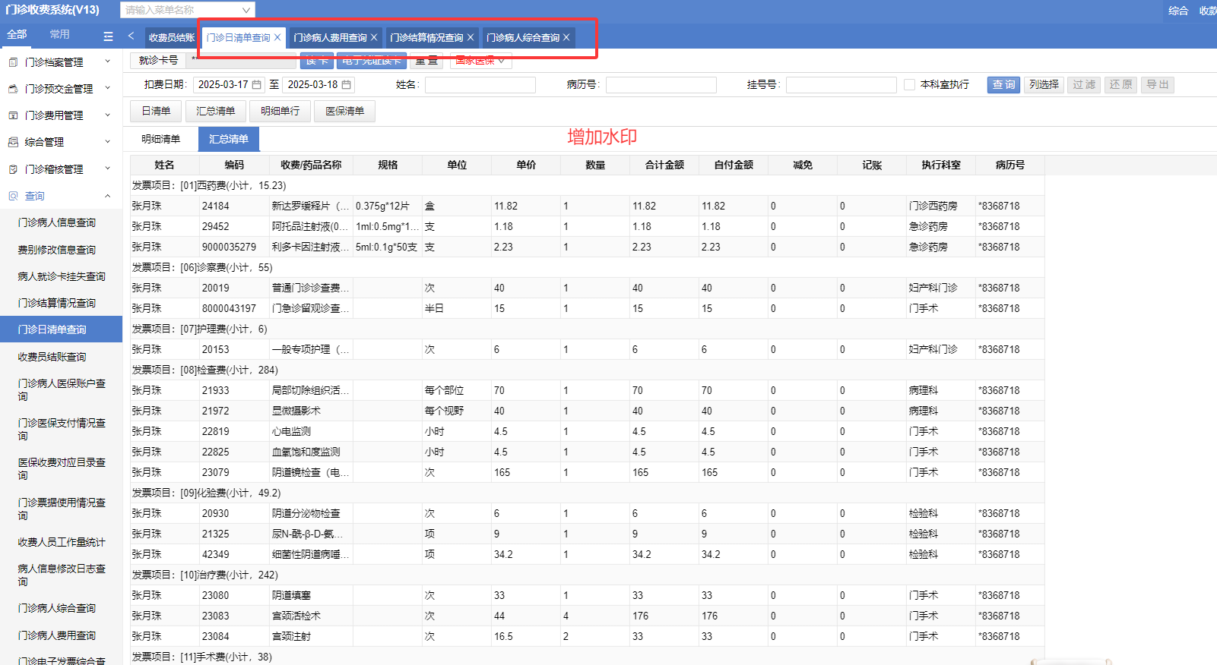The image size is (1217, 665).
Task: Open 门诊医保支付情况查询 in the sidebar
Action: pyautogui.click(x=62, y=429)
